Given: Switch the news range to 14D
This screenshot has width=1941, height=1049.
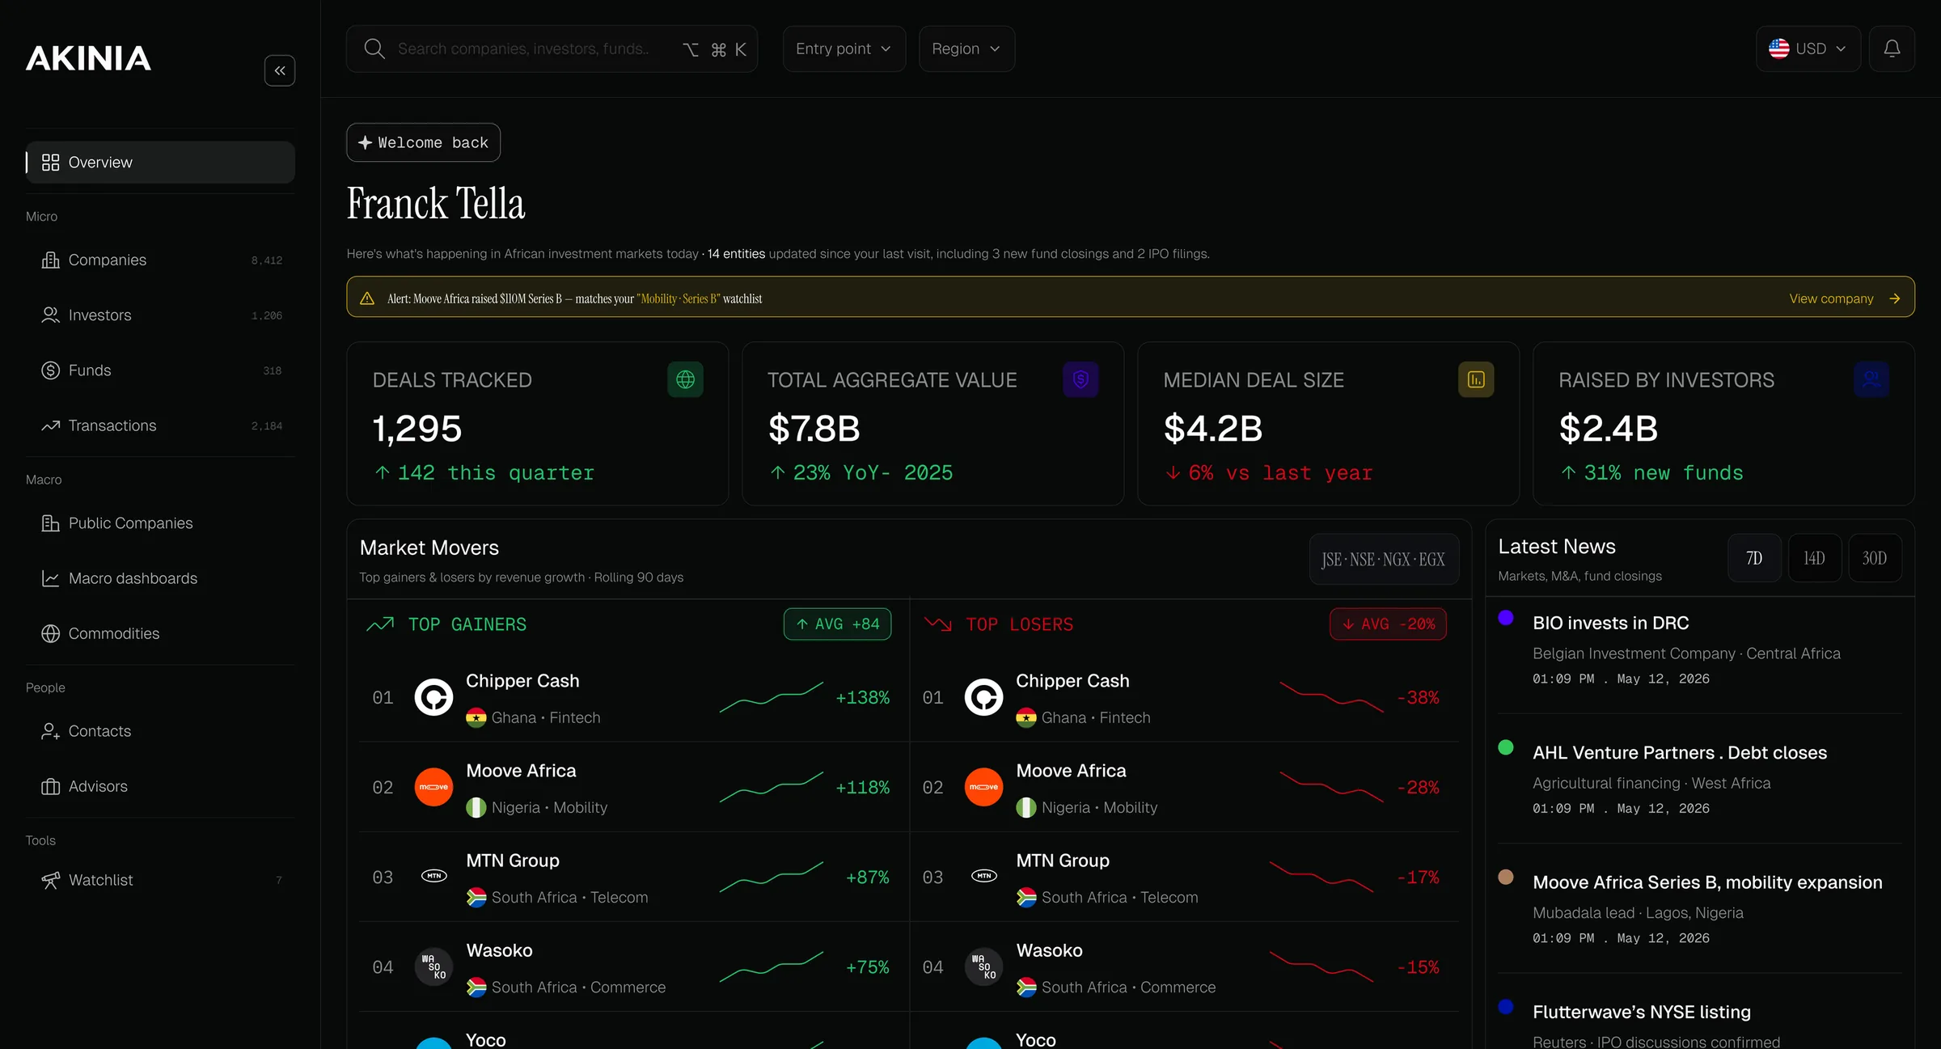Looking at the screenshot, I should [x=1814, y=558].
